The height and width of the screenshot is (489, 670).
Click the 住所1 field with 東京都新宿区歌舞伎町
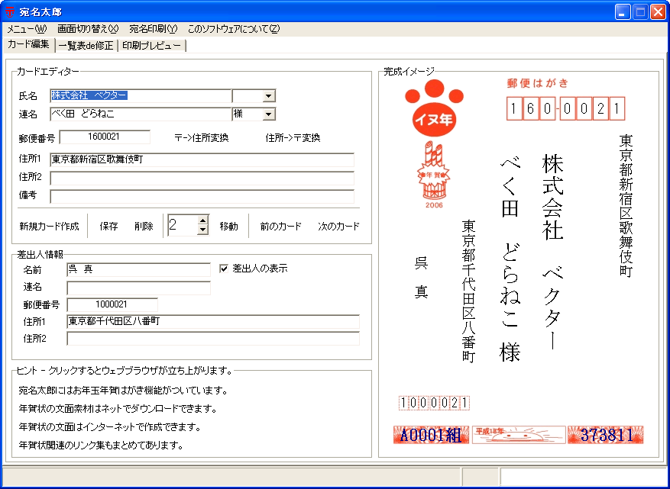pyautogui.click(x=202, y=160)
